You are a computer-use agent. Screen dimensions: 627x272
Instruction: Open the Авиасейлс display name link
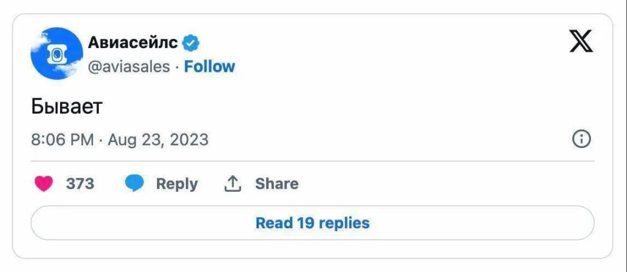click(133, 42)
